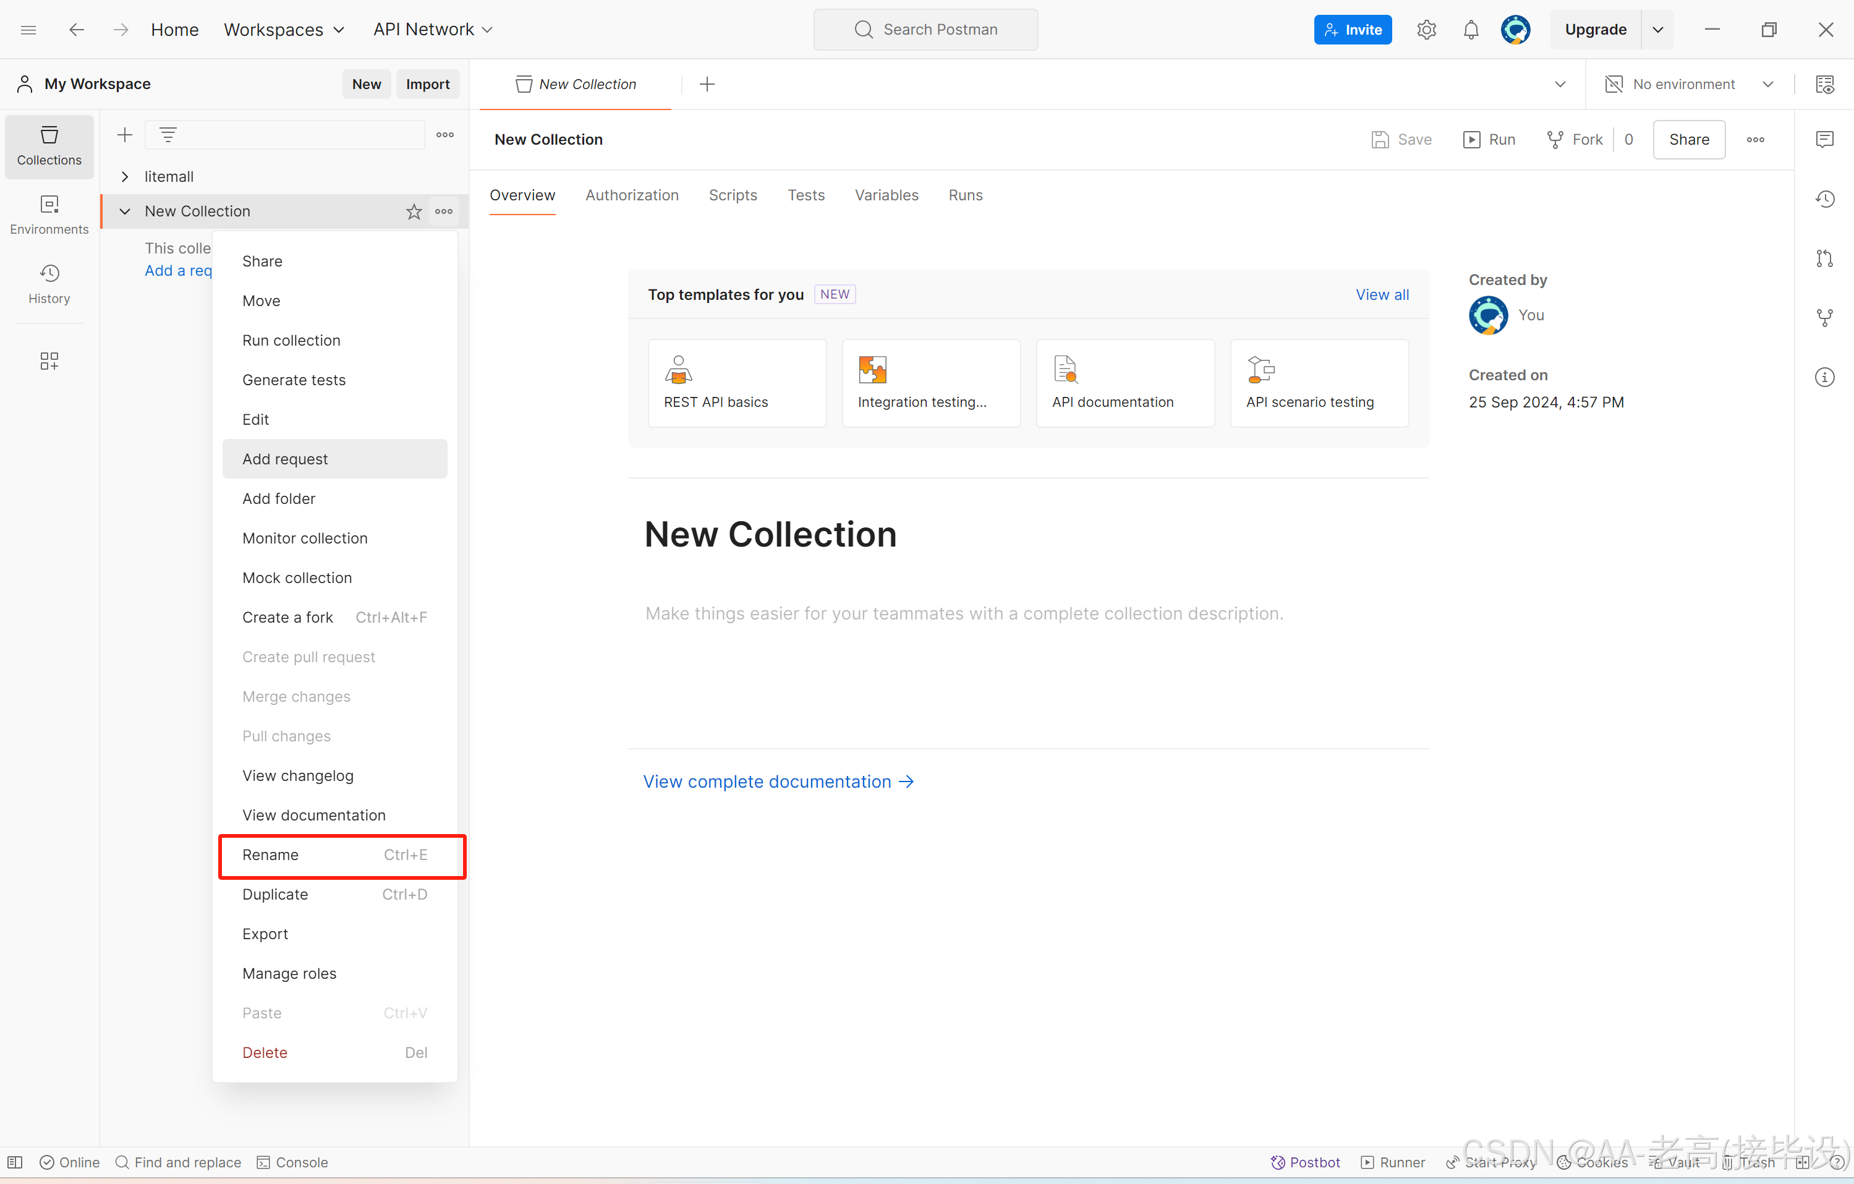Select Rename from the context menu

coord(270,854)
